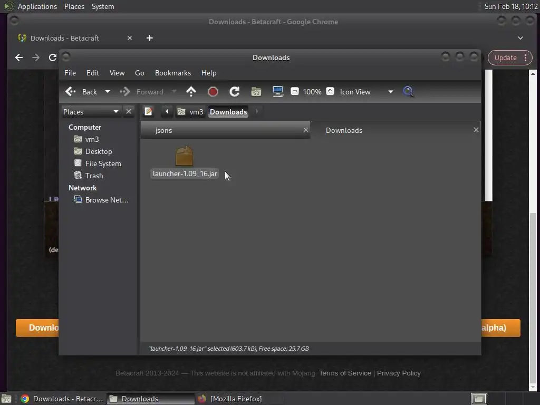Select the launcher-1.09_16.jar file icon
540x405 pixels.
[184, 156]
